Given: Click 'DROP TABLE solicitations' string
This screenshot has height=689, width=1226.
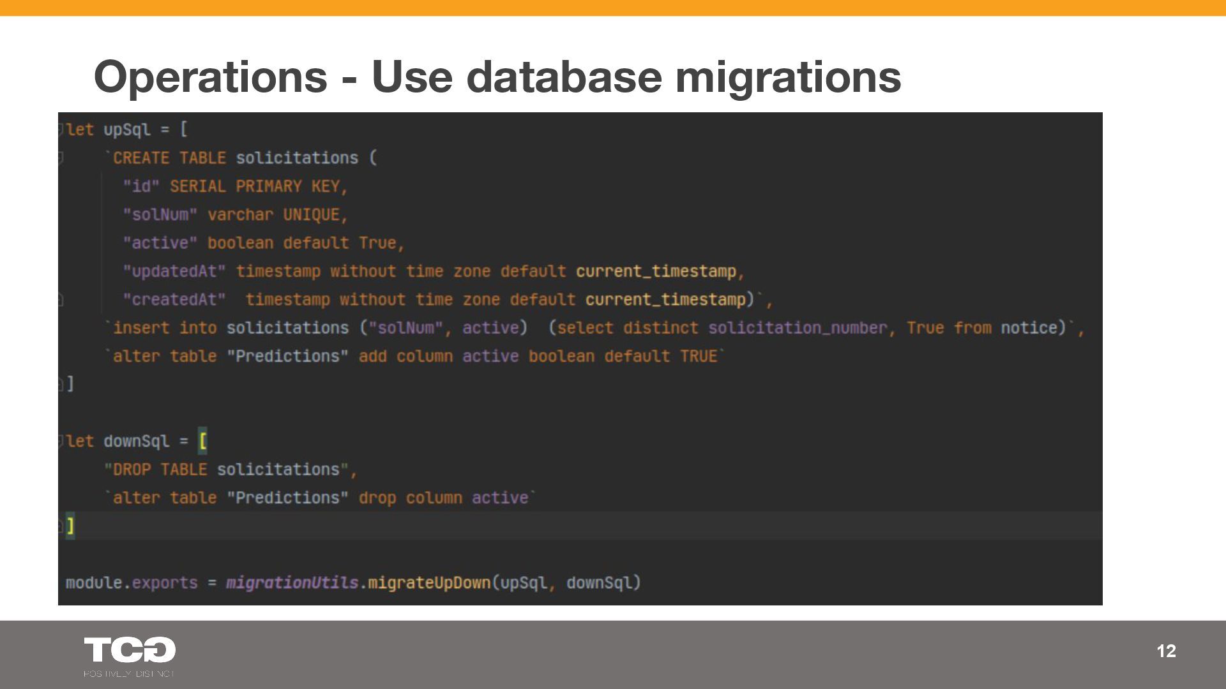Looking at the screenshot, I should 226,470.
